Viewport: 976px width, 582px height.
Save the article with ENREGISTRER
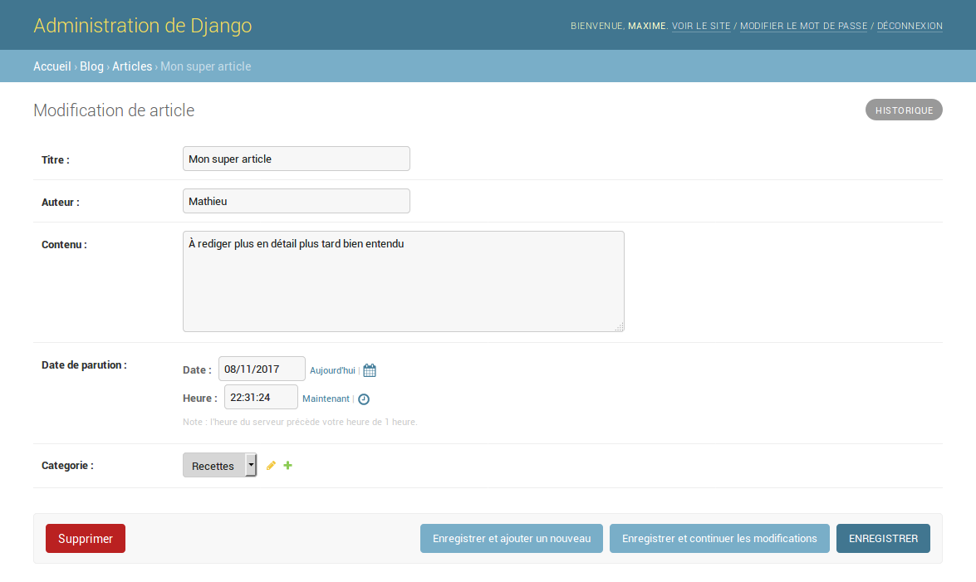[883, 539]
